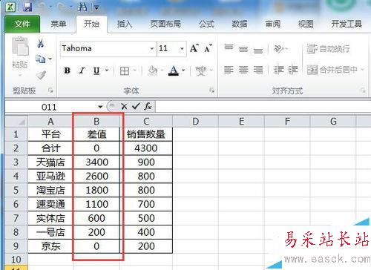Click the Save icon in quick access toolbar
Image resolution: width=371 pixels, height=270 pixels.
click(27, 7)
